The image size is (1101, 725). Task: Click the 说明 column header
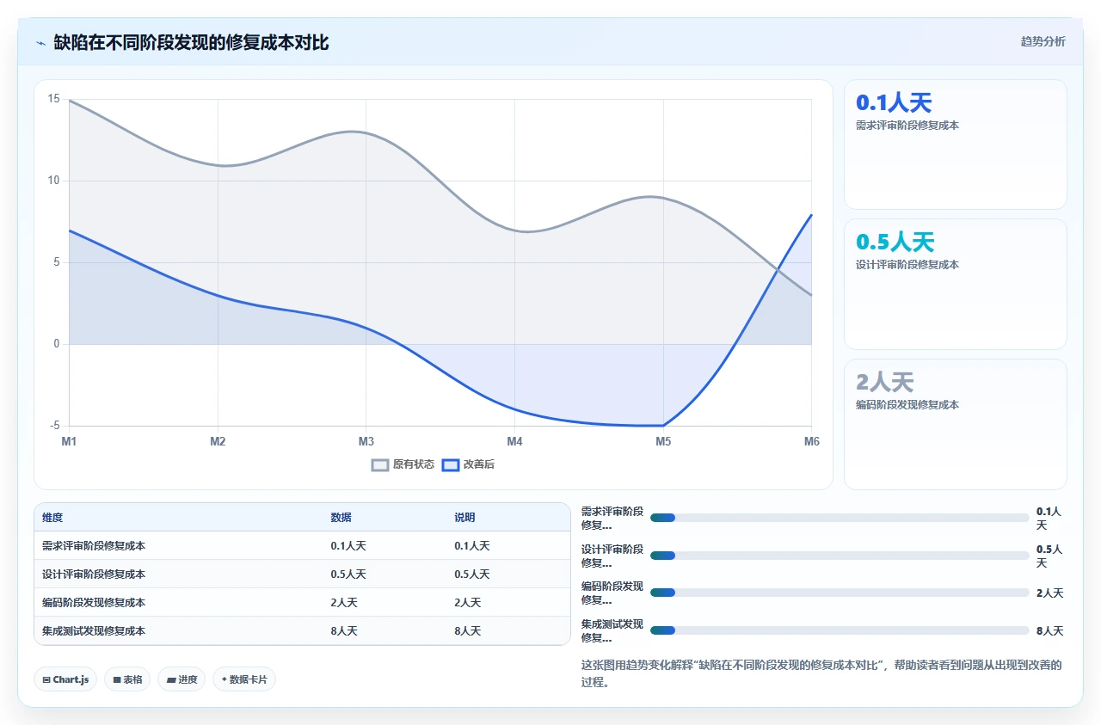464,518
